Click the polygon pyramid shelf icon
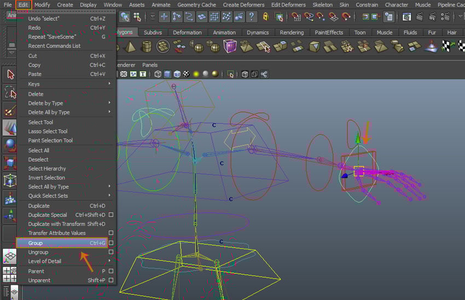 pos(130,47)
